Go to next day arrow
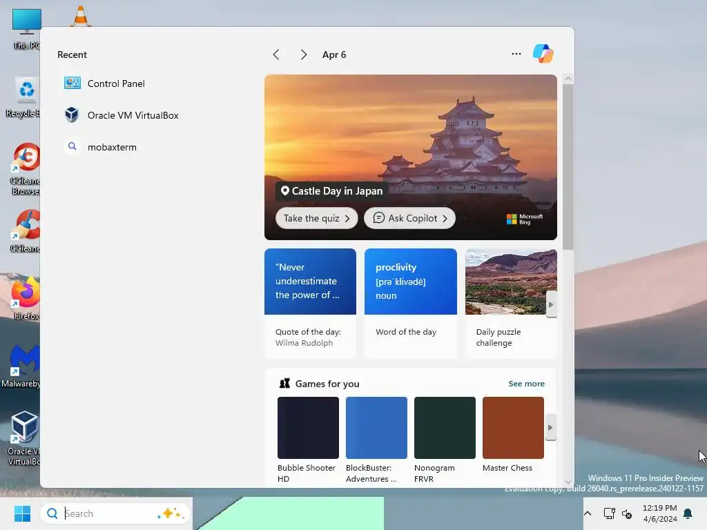The height and width of the screenshot is (530, 707). point(304,55)
